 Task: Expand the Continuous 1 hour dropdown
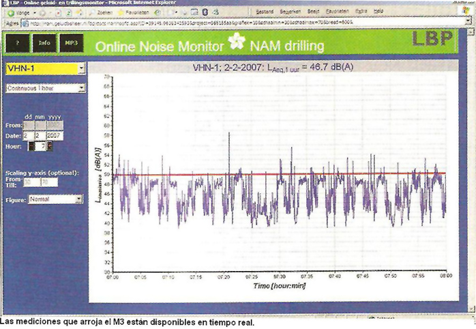82,89
